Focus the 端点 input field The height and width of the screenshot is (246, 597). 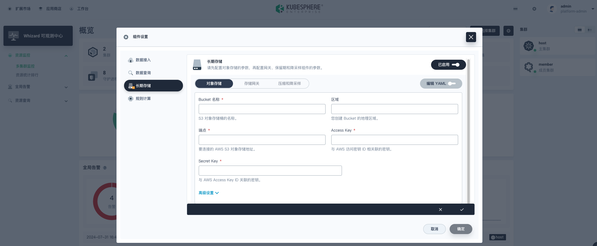[x=262, y=140]
